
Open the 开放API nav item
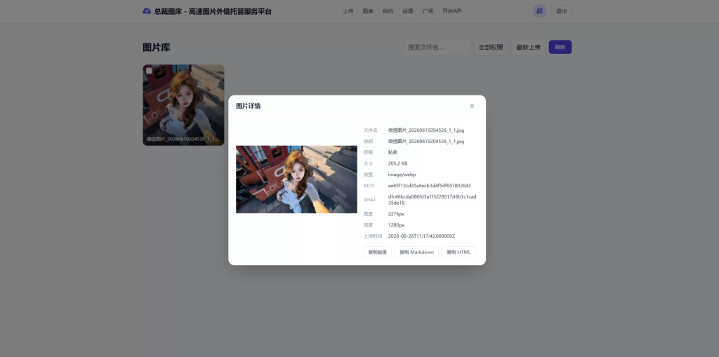(x=452, y=11)
